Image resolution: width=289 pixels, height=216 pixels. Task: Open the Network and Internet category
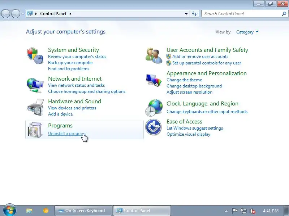75,79
